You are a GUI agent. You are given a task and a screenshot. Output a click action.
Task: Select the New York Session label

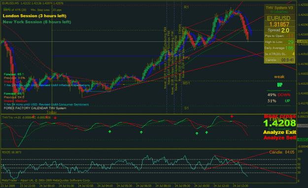37,22
